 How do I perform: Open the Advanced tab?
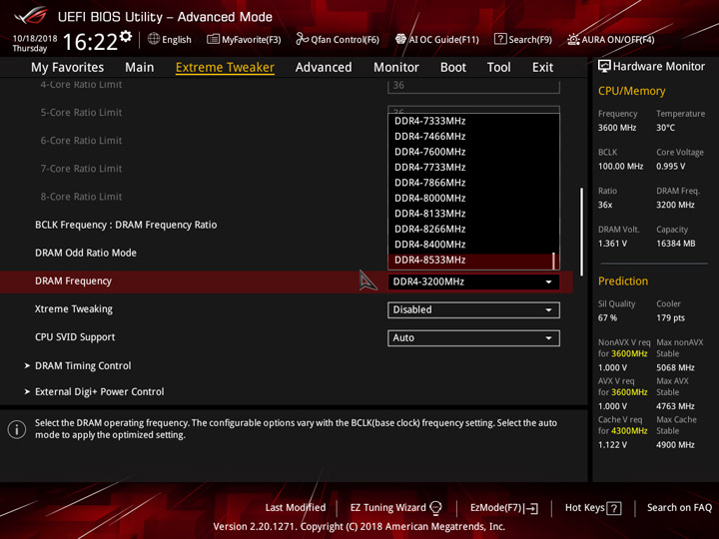(324, 67)
